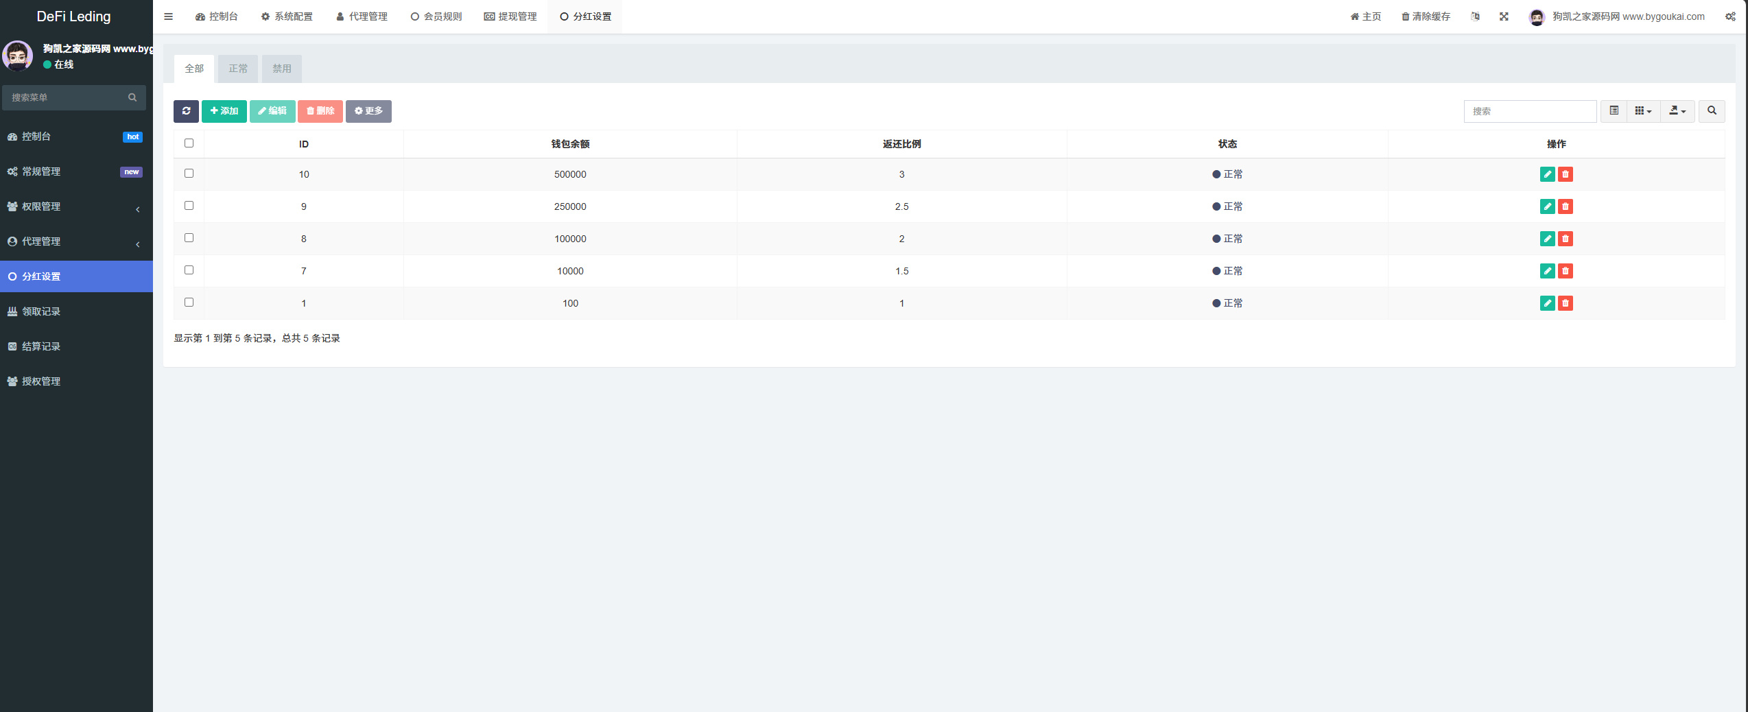Open the 控制台 top navigation tab
Image resolution: width=1748 pixels, height=712 pixels.
coord(217,16)
